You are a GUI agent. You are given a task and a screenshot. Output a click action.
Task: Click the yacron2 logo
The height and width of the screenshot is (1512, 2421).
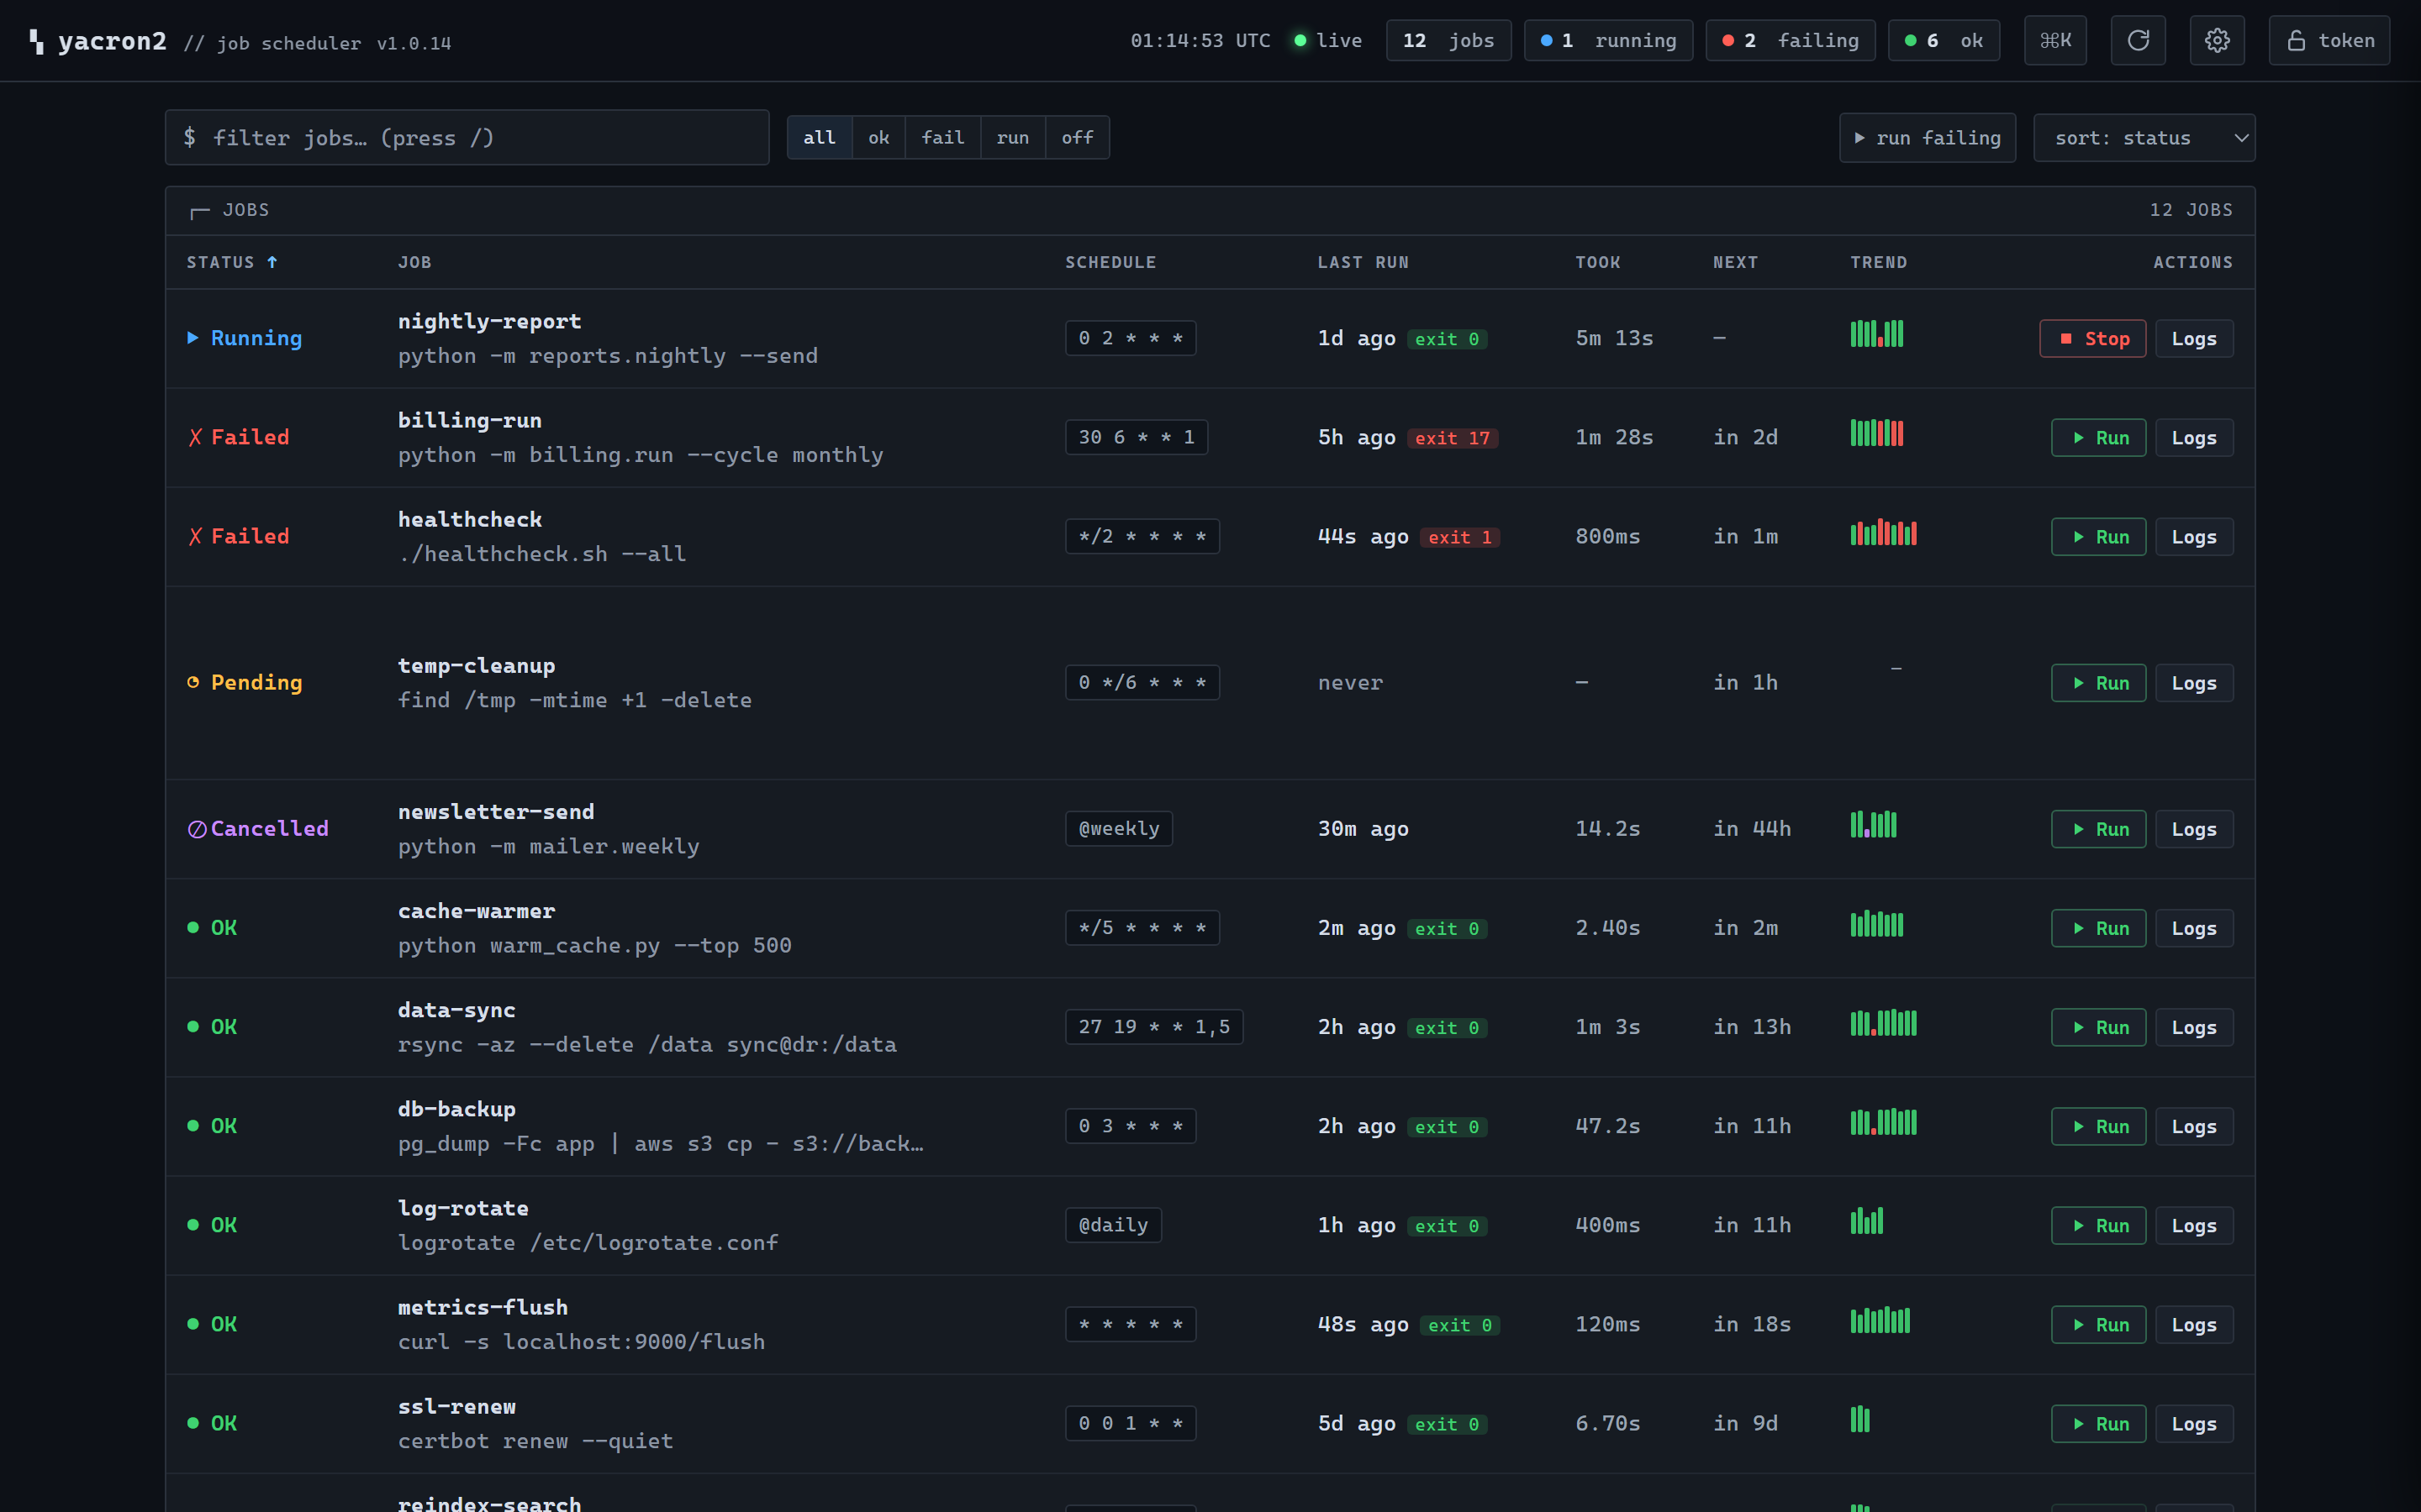coord(98,41)
